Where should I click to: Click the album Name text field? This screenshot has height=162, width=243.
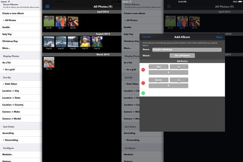pos(187,50)
